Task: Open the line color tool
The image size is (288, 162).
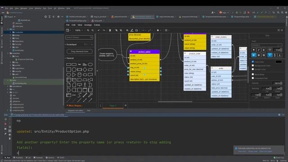Action: [132, 30]
